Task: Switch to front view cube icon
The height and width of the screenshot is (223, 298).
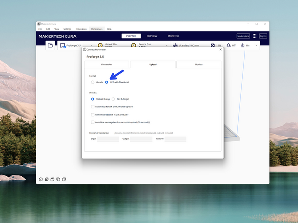Action: coord(46,179)
